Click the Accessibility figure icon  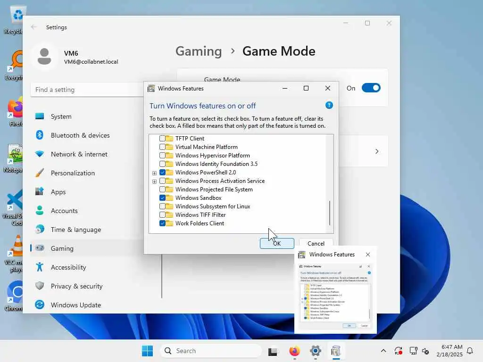click(40, 267)
